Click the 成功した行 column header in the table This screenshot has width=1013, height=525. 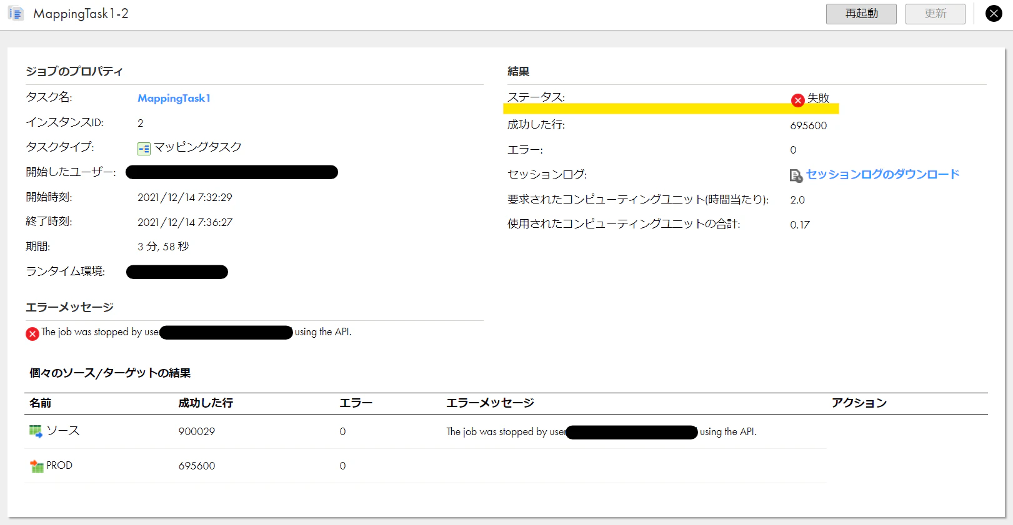[x=206, y=403]
